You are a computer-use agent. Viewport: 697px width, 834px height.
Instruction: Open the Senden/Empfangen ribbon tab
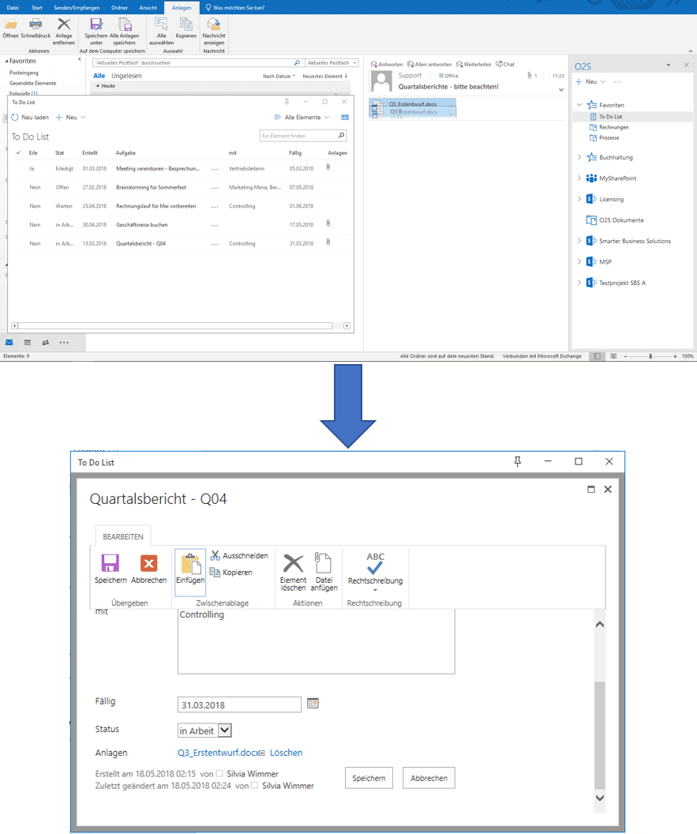coord(79,8)
